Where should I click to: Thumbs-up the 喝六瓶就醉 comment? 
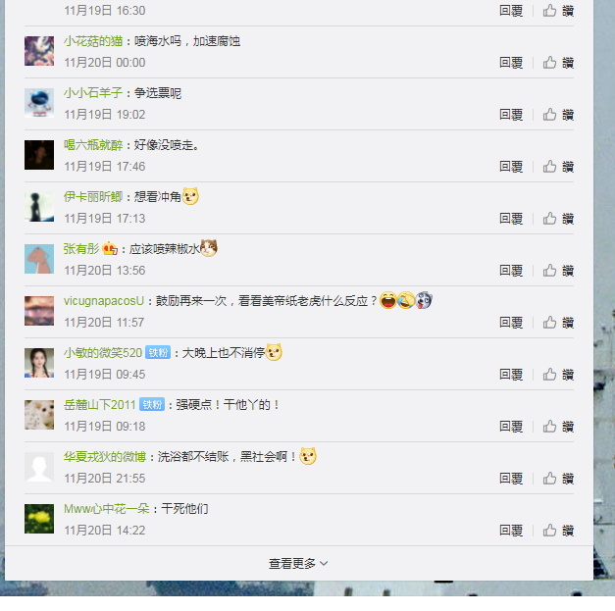point(558,167)
